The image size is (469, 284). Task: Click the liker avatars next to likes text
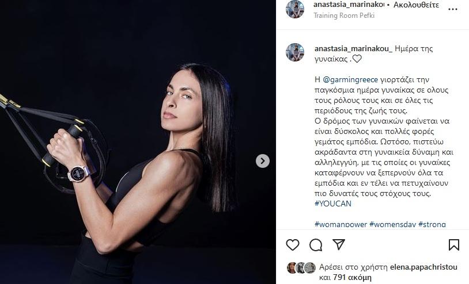coord(301,268)
